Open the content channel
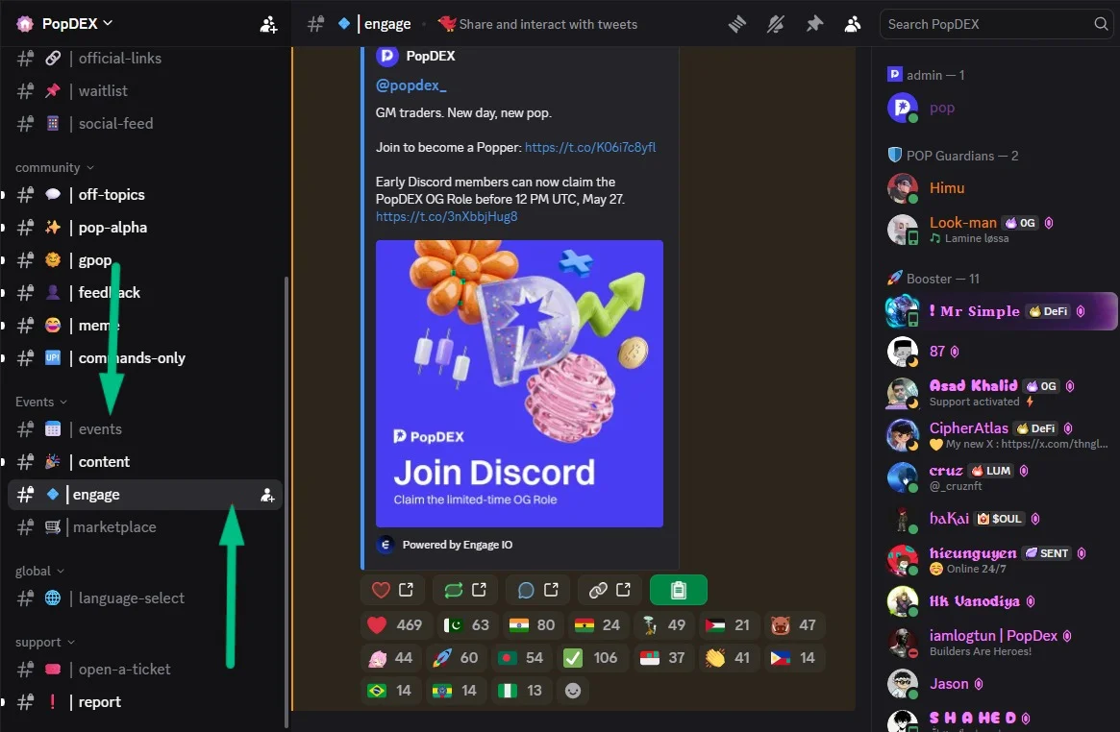1120x732 pixels. (x=145, y=462)
